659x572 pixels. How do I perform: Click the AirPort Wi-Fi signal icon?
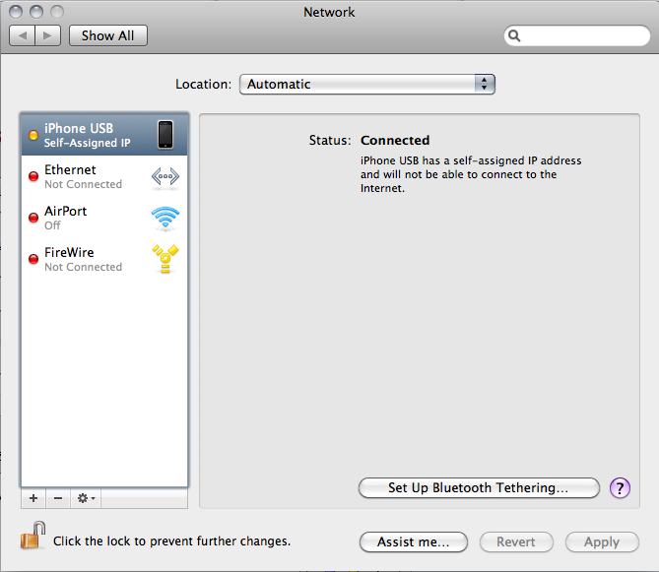(x=165, y=218)
